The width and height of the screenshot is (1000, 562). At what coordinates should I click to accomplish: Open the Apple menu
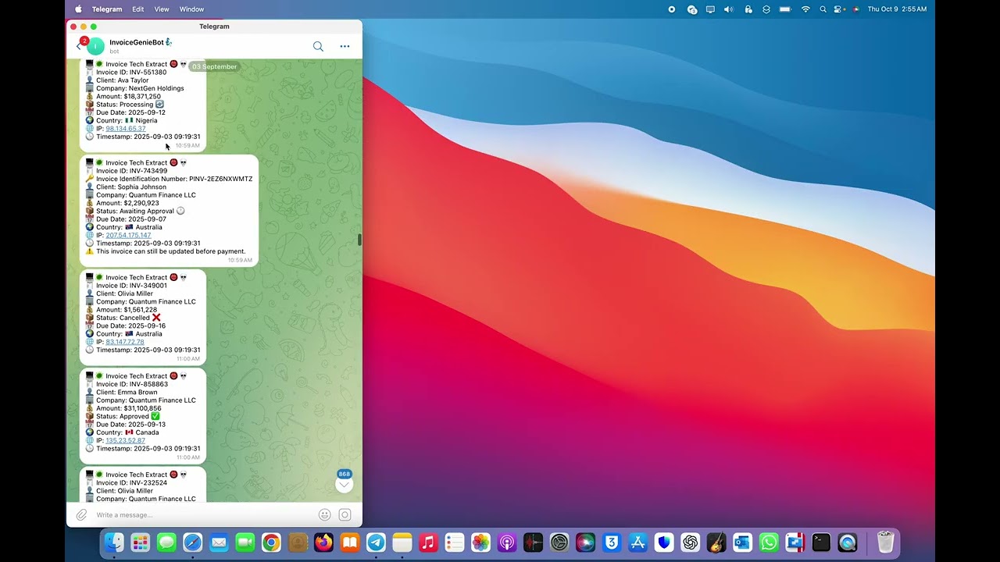78,9
